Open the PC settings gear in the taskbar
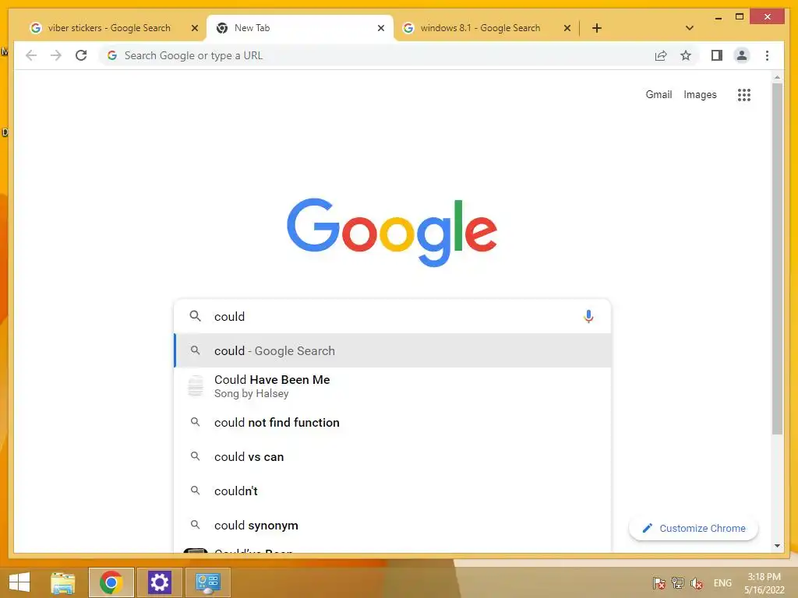The image size is (798, 598). coord(159,582)
